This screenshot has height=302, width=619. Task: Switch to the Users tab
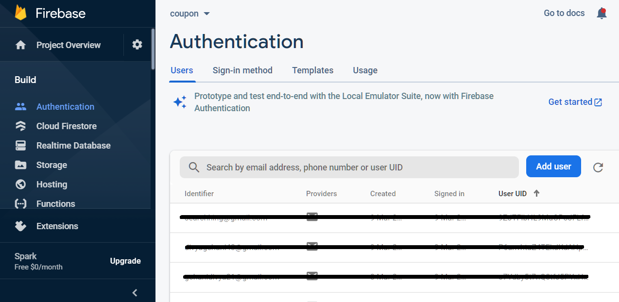[182, 70]
